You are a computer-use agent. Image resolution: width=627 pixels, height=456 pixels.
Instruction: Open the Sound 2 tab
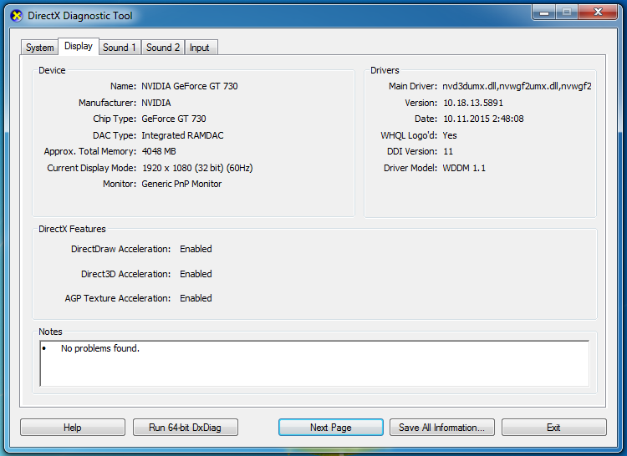[x=163, y=48]
